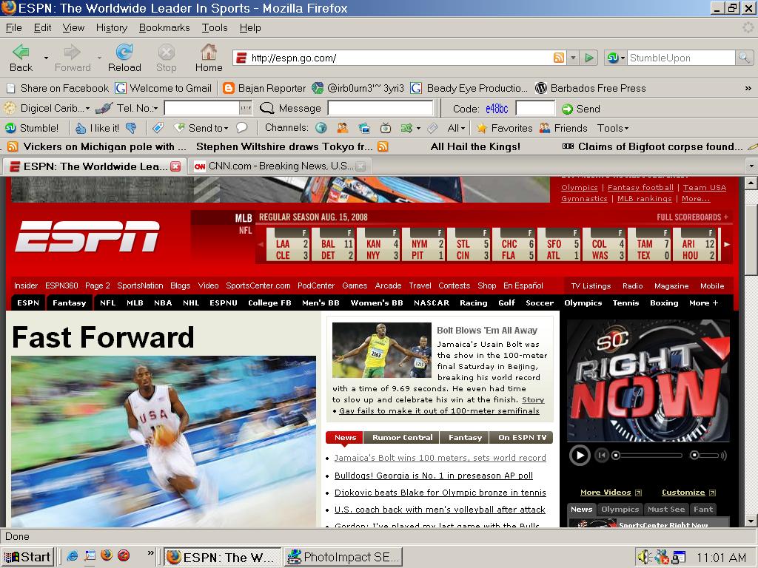Click the StumbleUpon search magnifier button

(x=743, y=58)
